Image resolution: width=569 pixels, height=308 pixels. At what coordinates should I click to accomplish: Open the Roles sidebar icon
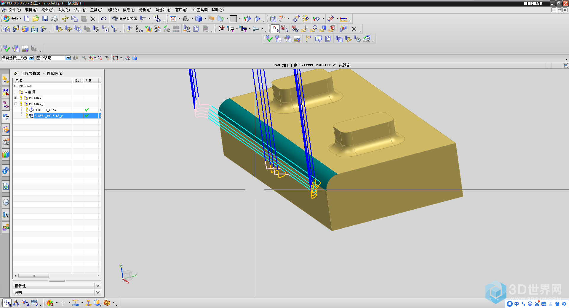click(6, 227)
